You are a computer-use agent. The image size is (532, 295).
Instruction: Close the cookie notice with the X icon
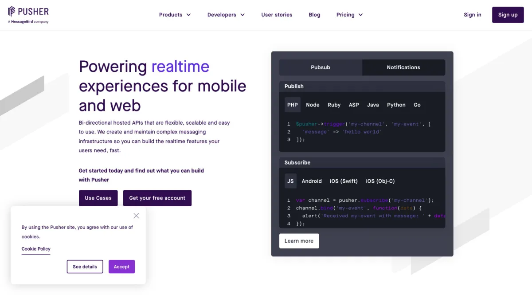click(x=136, y=216)
